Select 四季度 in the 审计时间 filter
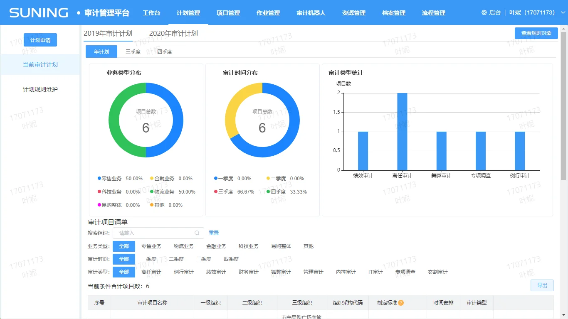Screen dimensions: 568x319 click(x=231, y=259)
